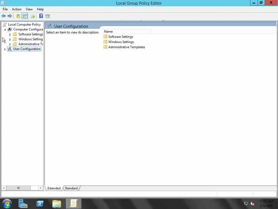Toggle Show/Hide Console Tree icon
This screenshot has height=209, width=278.
click(x=25, y=16)
